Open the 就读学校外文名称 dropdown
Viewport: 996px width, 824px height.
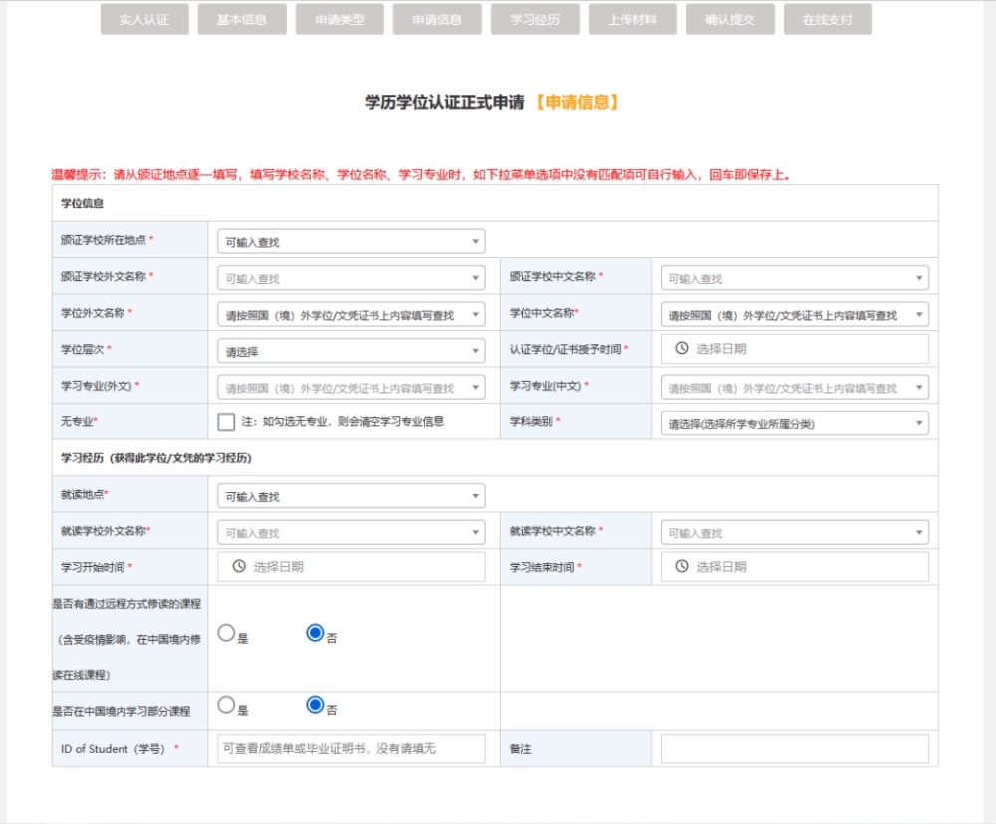[x=352, y=532]
